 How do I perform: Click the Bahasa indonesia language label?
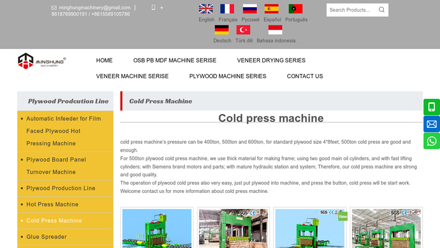(276, 40)
